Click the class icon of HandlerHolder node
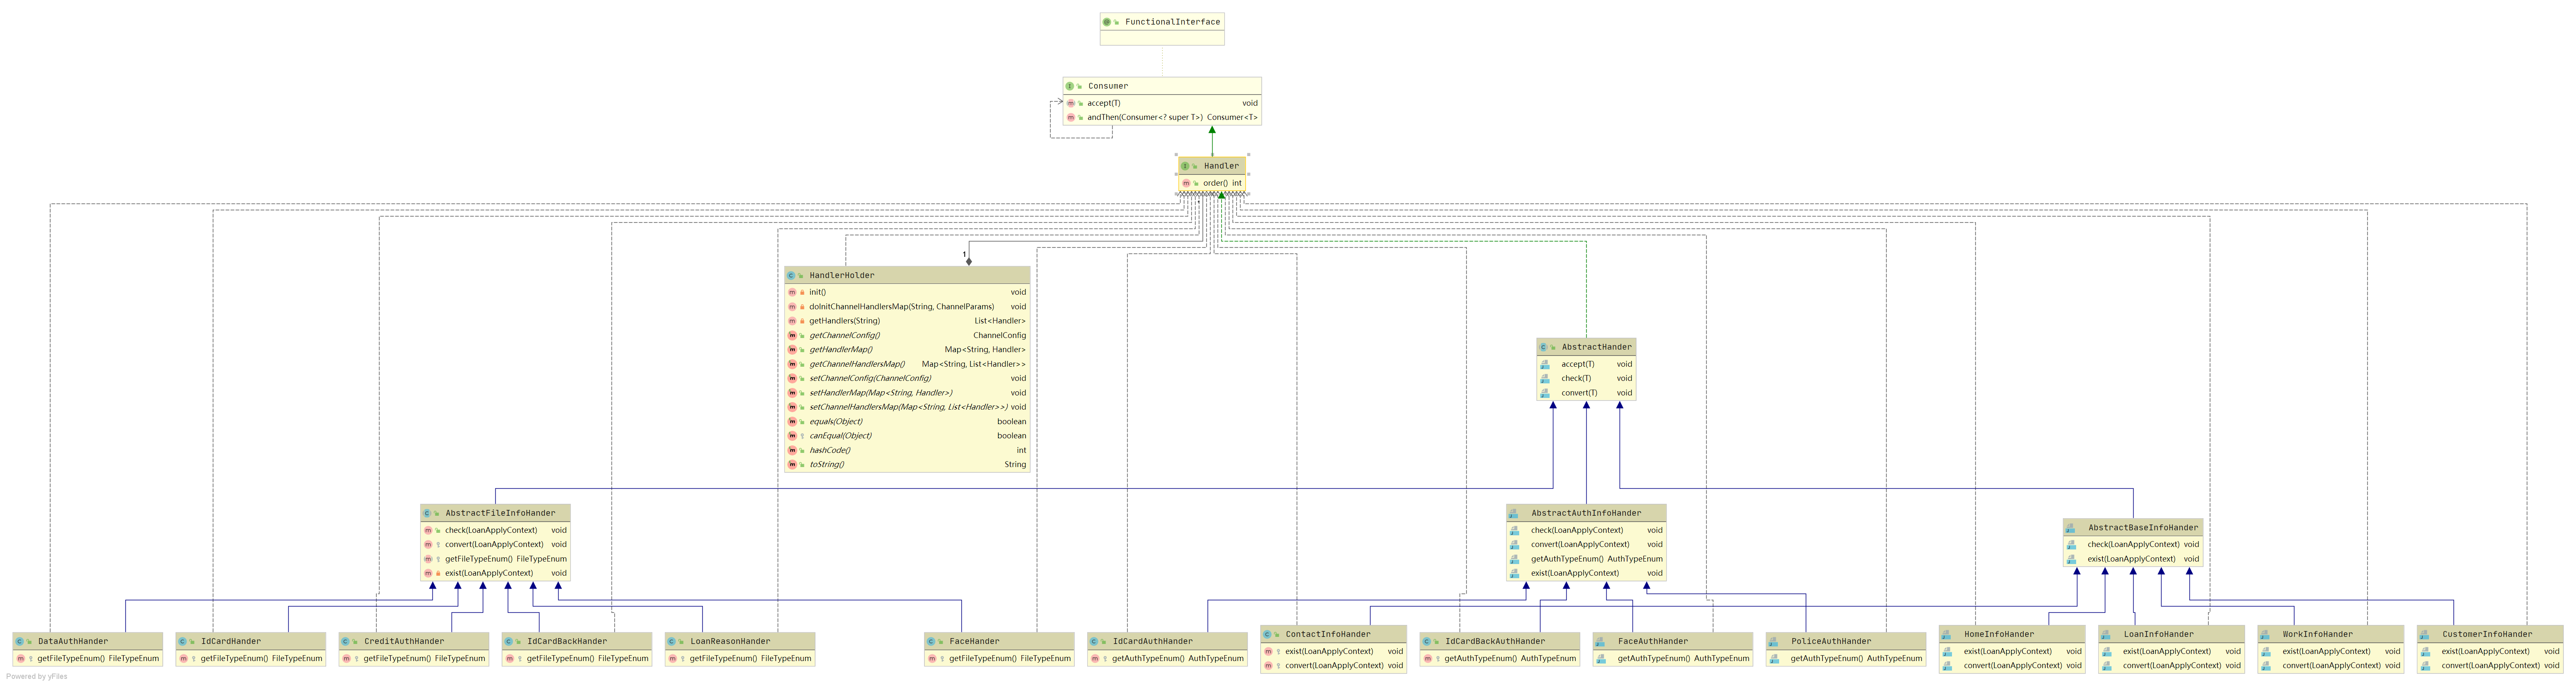Screen dimensions: 2576x686 coord(791,275)
